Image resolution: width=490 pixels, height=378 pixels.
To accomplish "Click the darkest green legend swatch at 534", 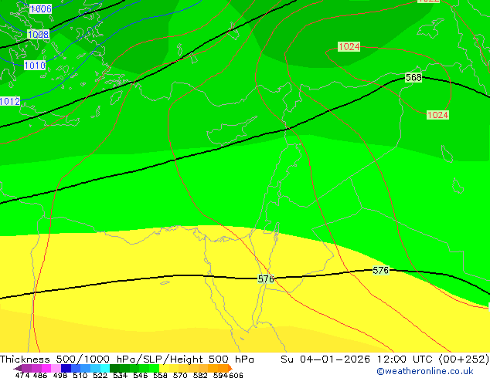I will (x=114, y=368).
